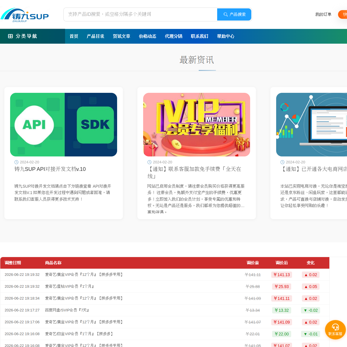Click the date 2026-06-22 19:18:34

coord(22,298)
